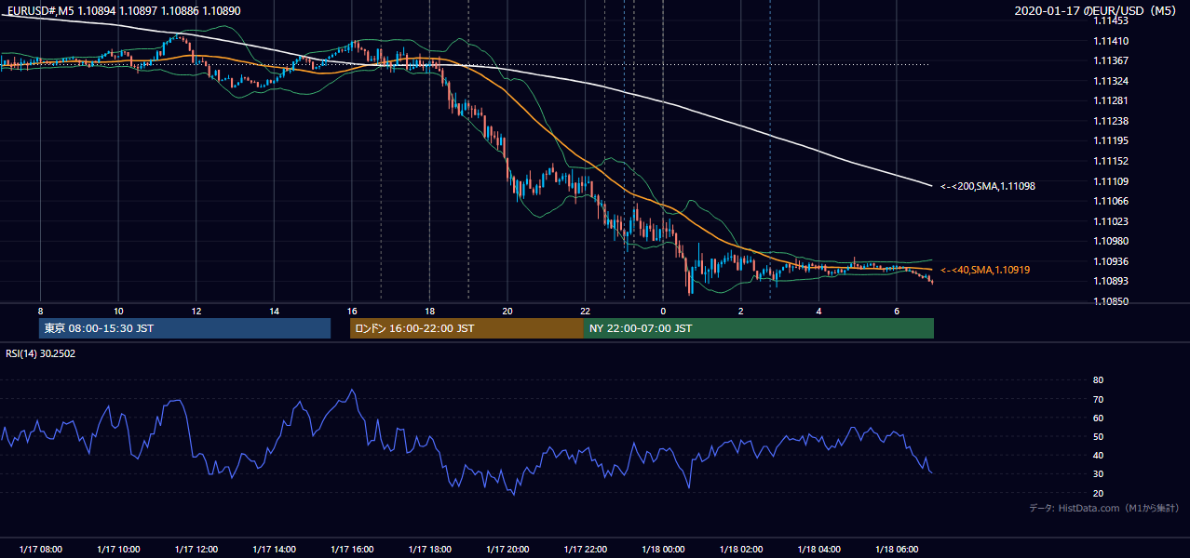Click the 1.10936 price axis label
1190x558 pixels.
point(1111,261)
